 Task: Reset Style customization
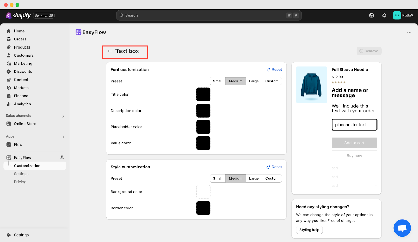(274, 167)
